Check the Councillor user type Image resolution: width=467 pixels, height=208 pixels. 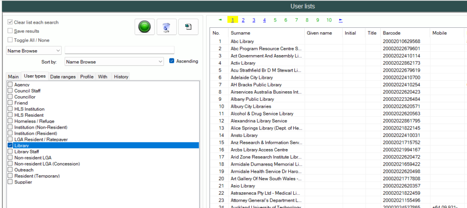click(10, 97)
